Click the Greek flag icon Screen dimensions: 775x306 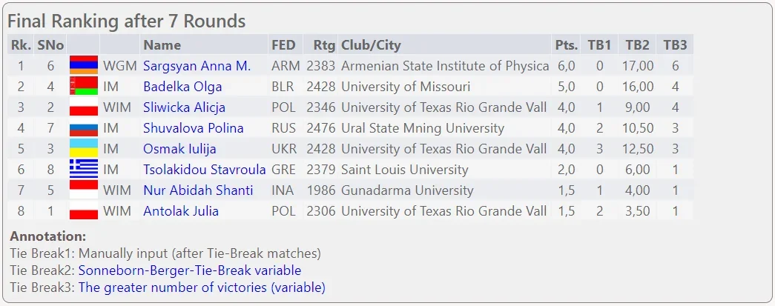point(83,170)
